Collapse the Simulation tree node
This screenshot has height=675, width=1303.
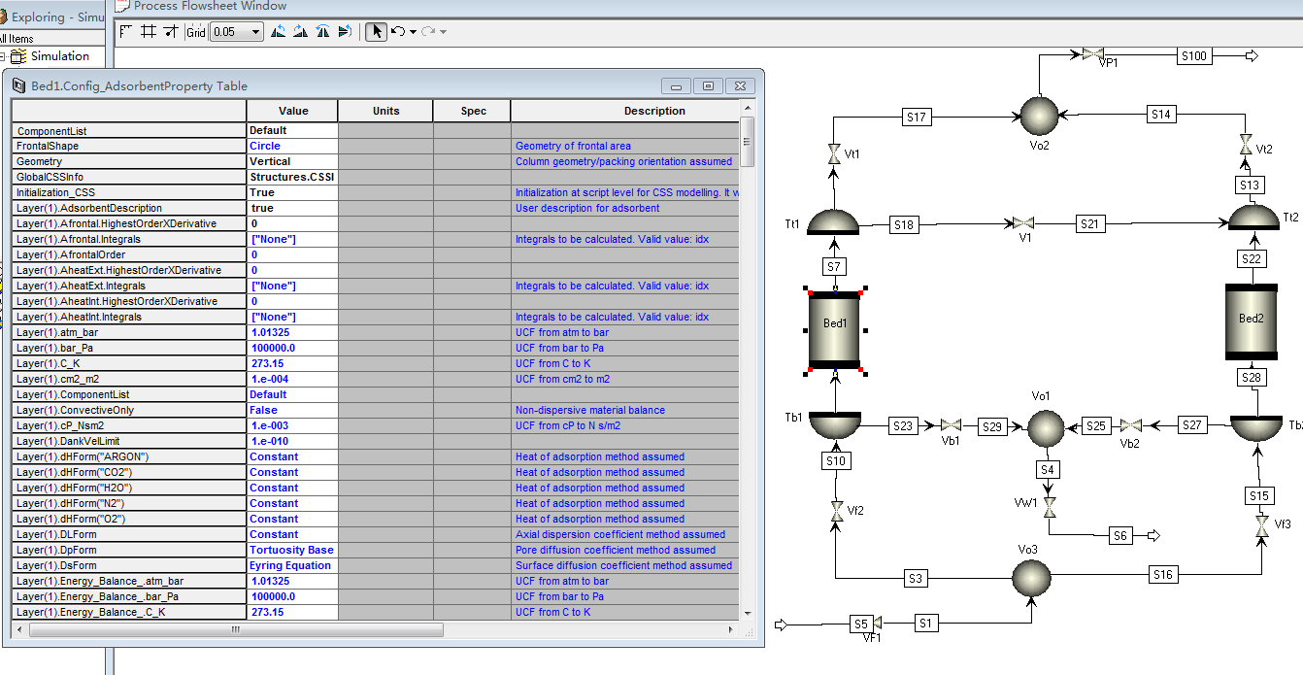coord(3,56)
